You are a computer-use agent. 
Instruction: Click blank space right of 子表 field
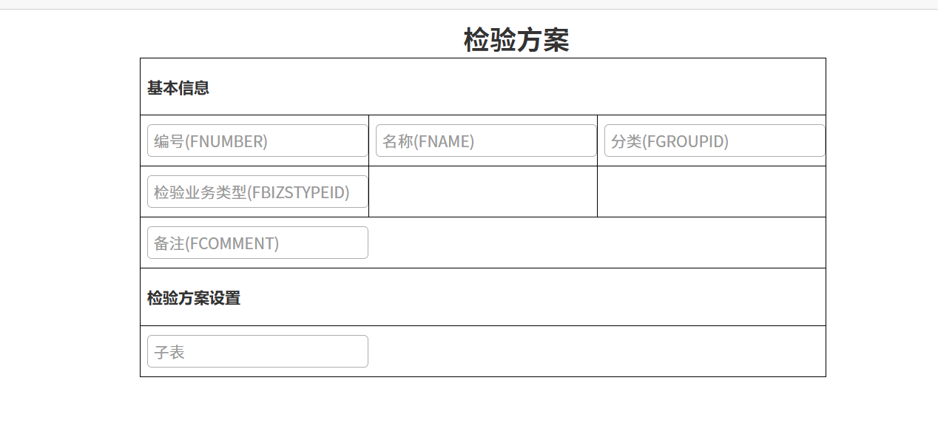[592, 351]
